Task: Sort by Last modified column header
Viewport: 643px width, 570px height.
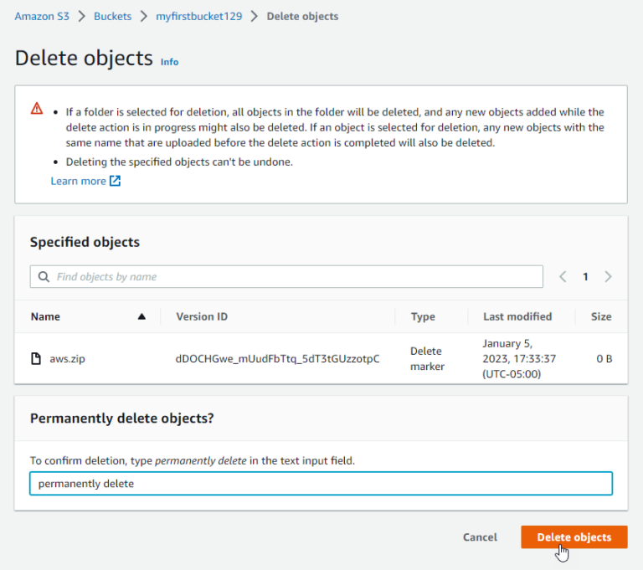Action: (517, 317)
